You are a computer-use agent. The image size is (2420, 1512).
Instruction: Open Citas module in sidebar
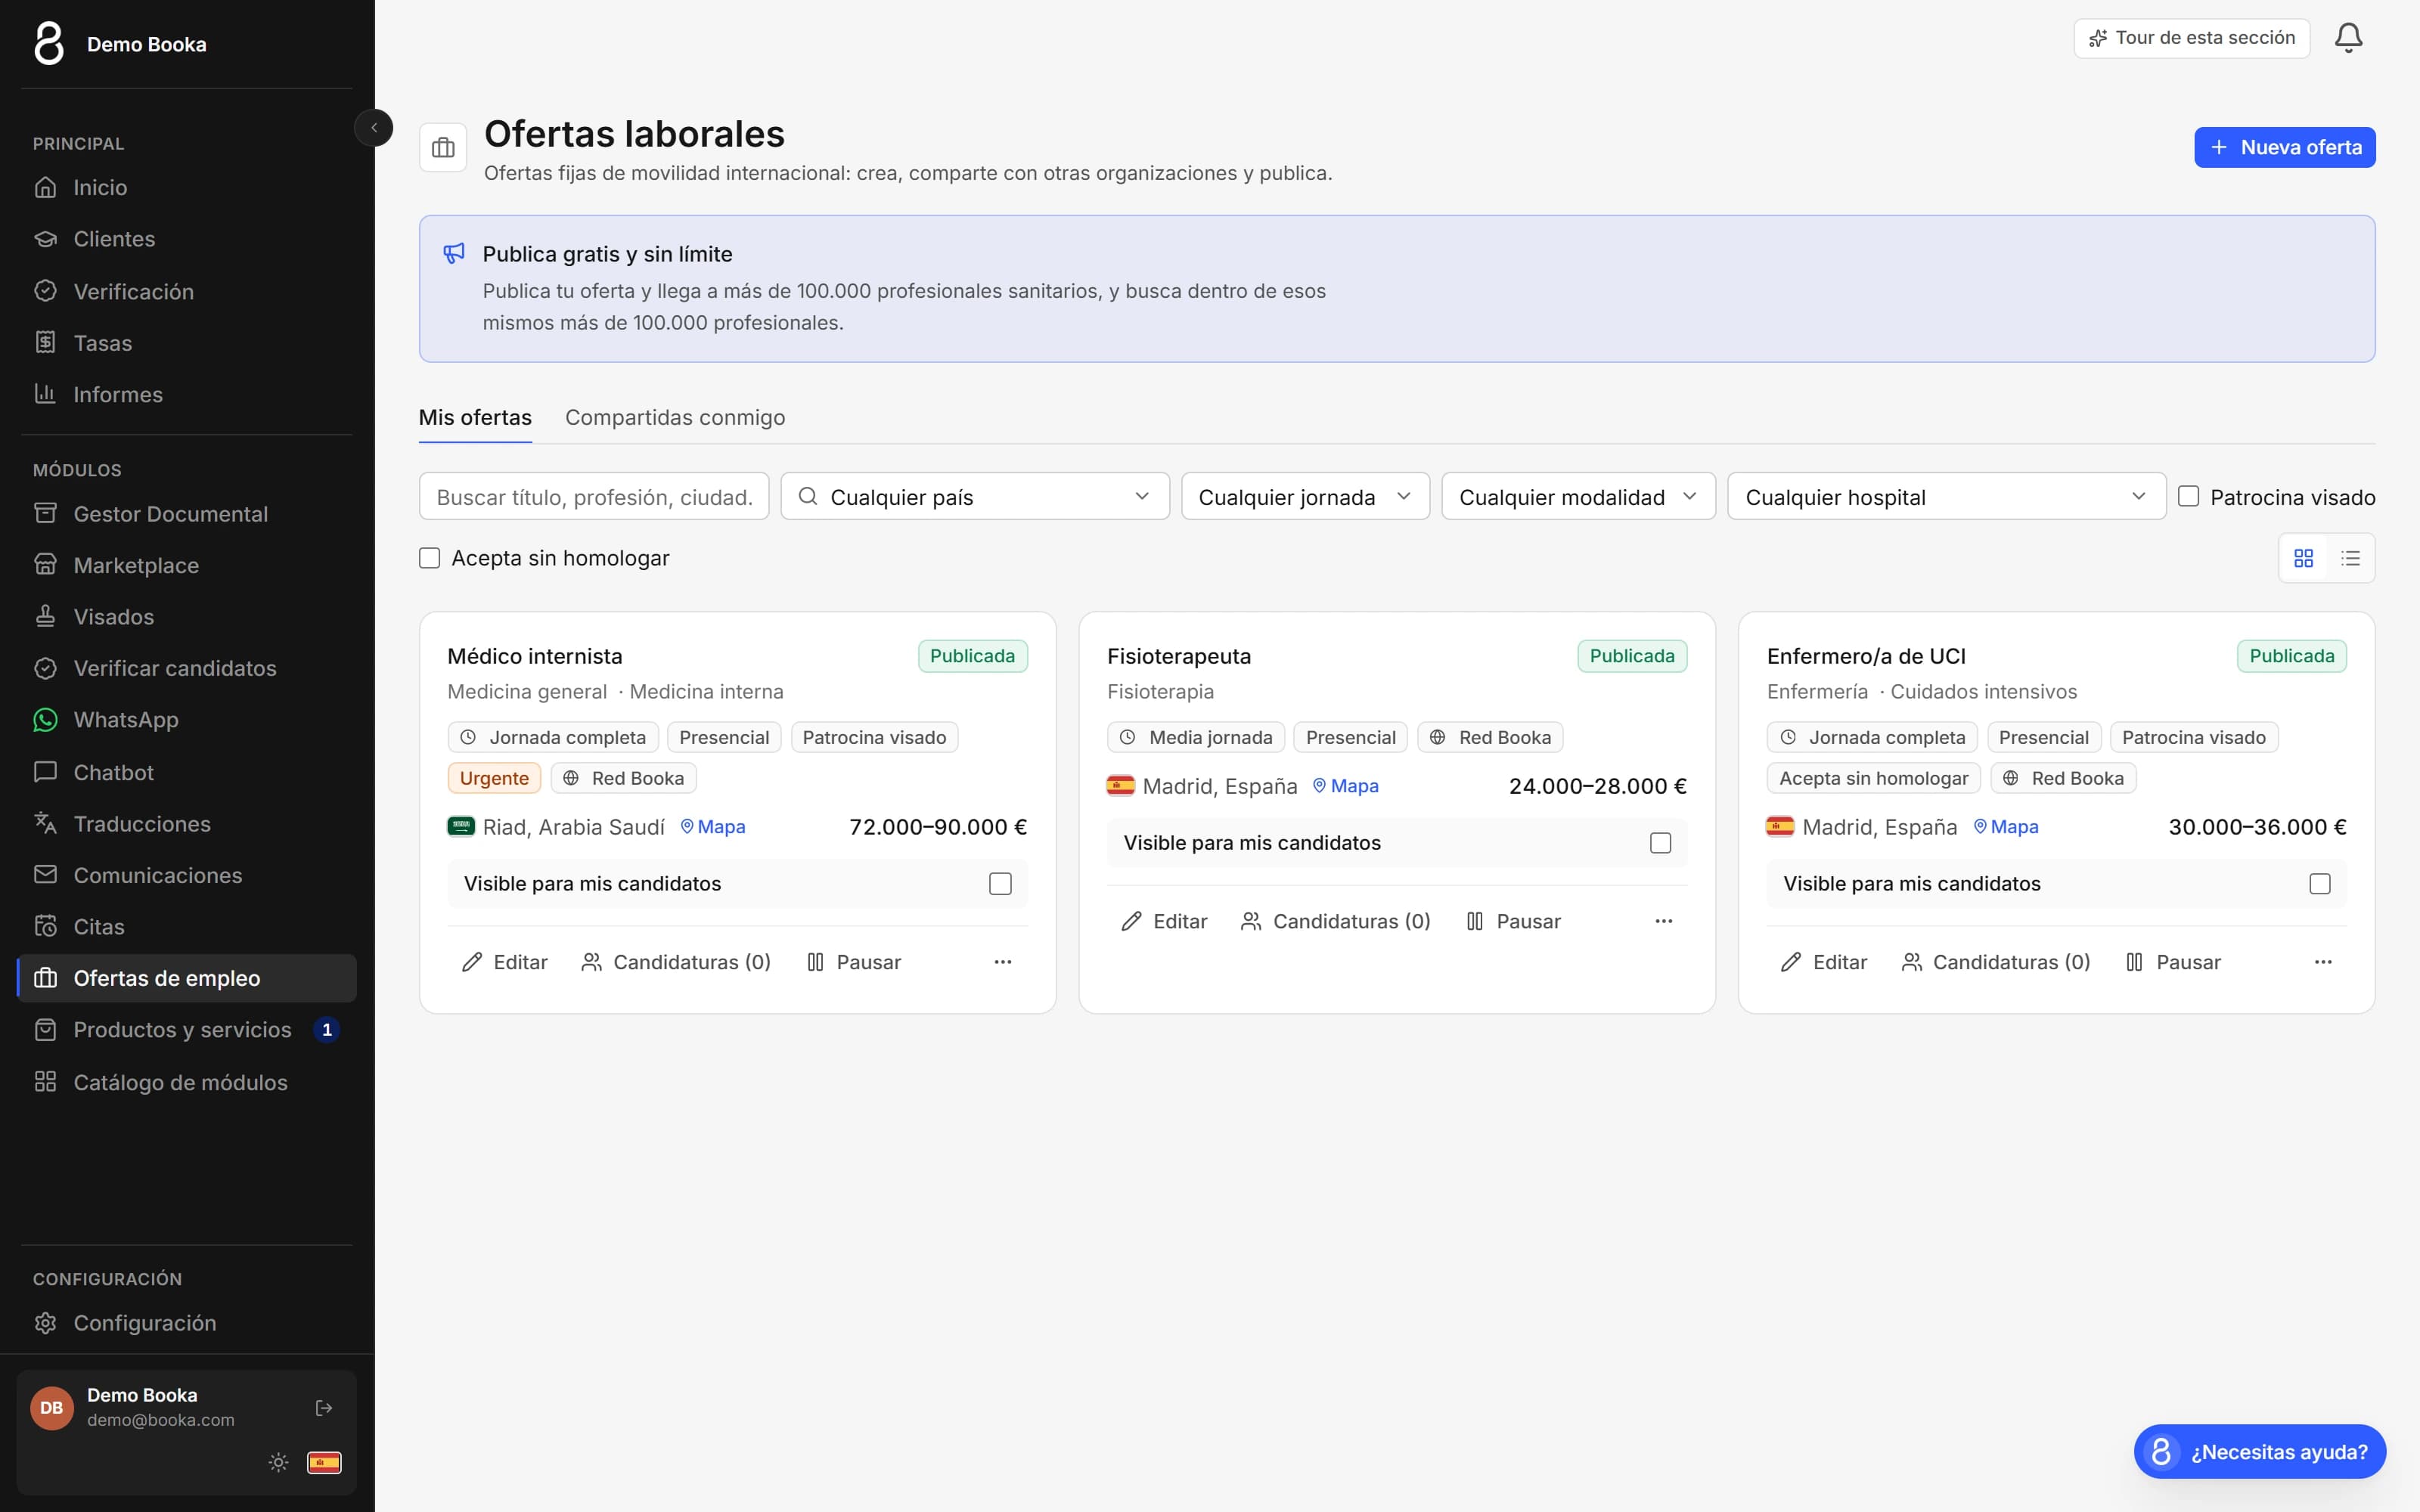[x=187, y=927]
